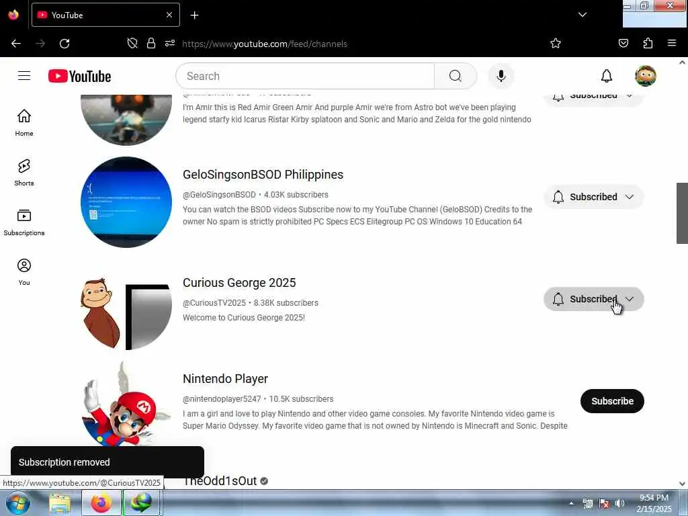This screenshot has width=688, height=516.
Task: Click the @CuriousTV2025 handle text
Action: [x=214, y=303]
